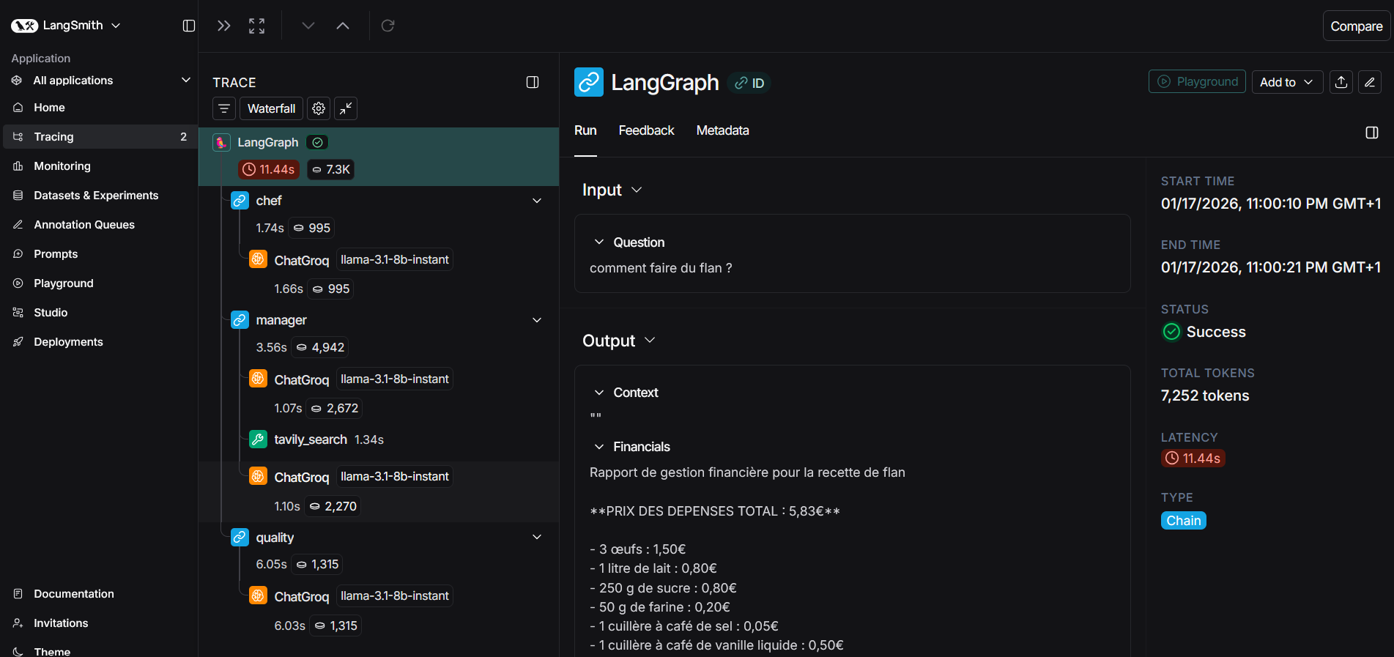Toggle the left sidebar panel icon
The width and height of the screenshot is (1394, 657).
(188, 26)
